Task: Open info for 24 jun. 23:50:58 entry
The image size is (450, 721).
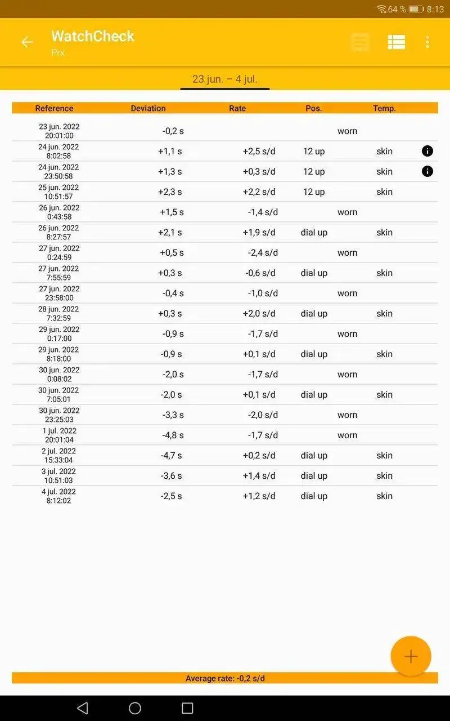Action: pos(427,171)
